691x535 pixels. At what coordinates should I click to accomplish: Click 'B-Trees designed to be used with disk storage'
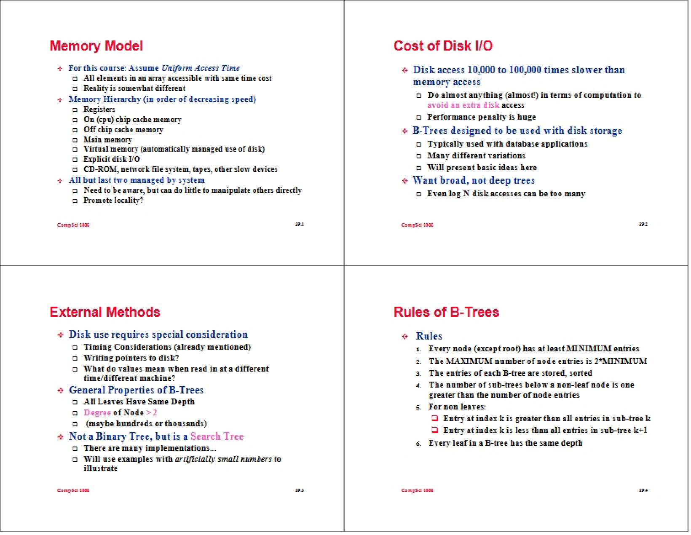[x=517, y=131]
